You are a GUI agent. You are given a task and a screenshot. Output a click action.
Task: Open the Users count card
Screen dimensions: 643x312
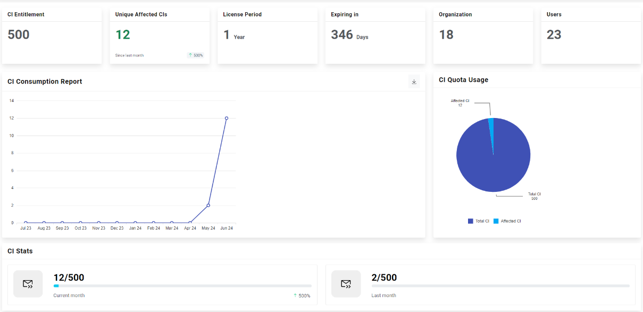click(x=591, y=36)
